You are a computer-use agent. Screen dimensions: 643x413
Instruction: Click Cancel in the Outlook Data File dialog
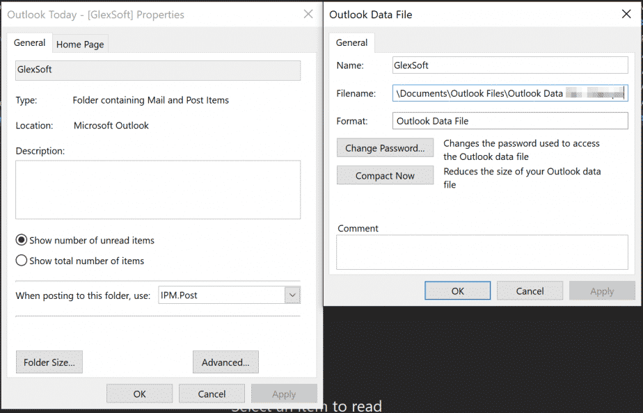click(x=530, y=291)
